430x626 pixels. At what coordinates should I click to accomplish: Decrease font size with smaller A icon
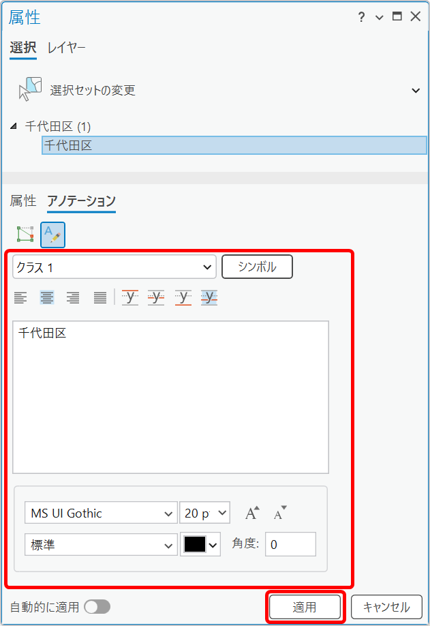click(280, 513)
